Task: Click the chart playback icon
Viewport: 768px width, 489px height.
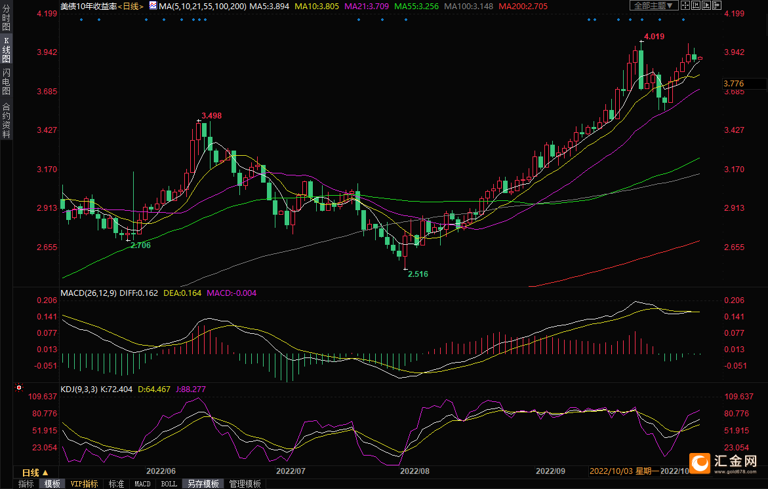Action: point(706,5)
